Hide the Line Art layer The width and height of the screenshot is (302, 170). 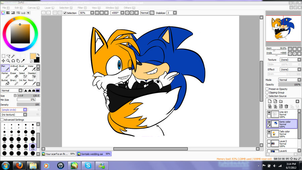(x=269, y=112)
